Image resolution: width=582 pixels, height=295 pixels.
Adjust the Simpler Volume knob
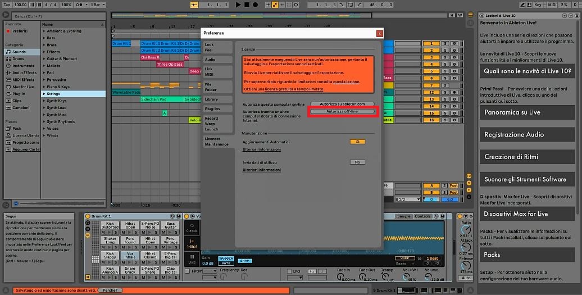coord(428,277)
